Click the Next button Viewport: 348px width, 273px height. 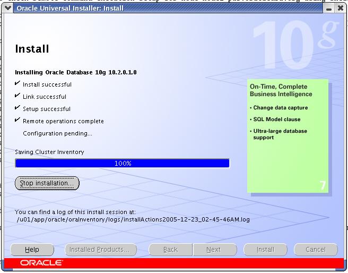pos(215,250)
